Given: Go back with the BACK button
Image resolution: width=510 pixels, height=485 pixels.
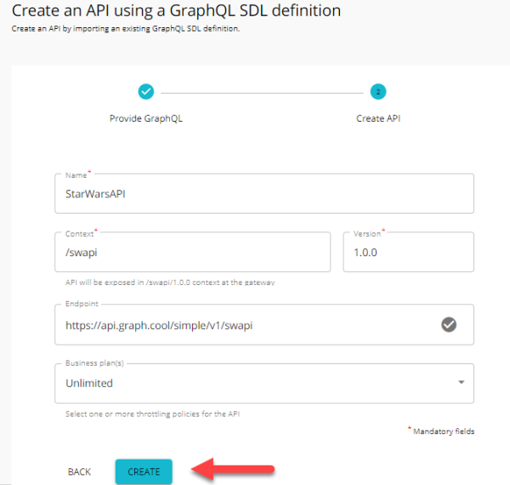Looking at the screenshot, I should tap(79, 471).
